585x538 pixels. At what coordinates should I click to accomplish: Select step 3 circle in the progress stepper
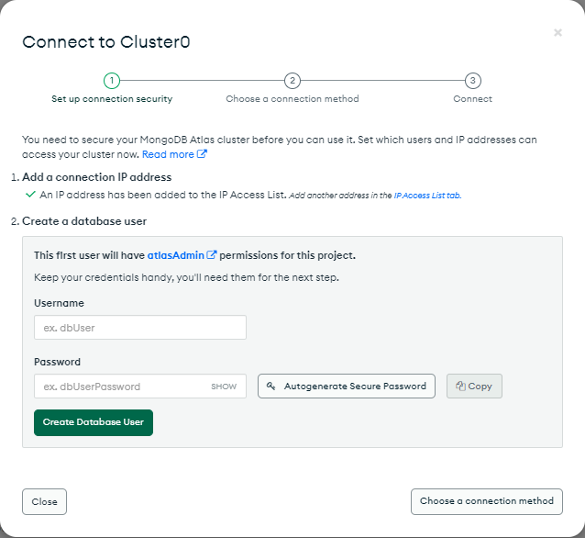(x=473, y=80)
